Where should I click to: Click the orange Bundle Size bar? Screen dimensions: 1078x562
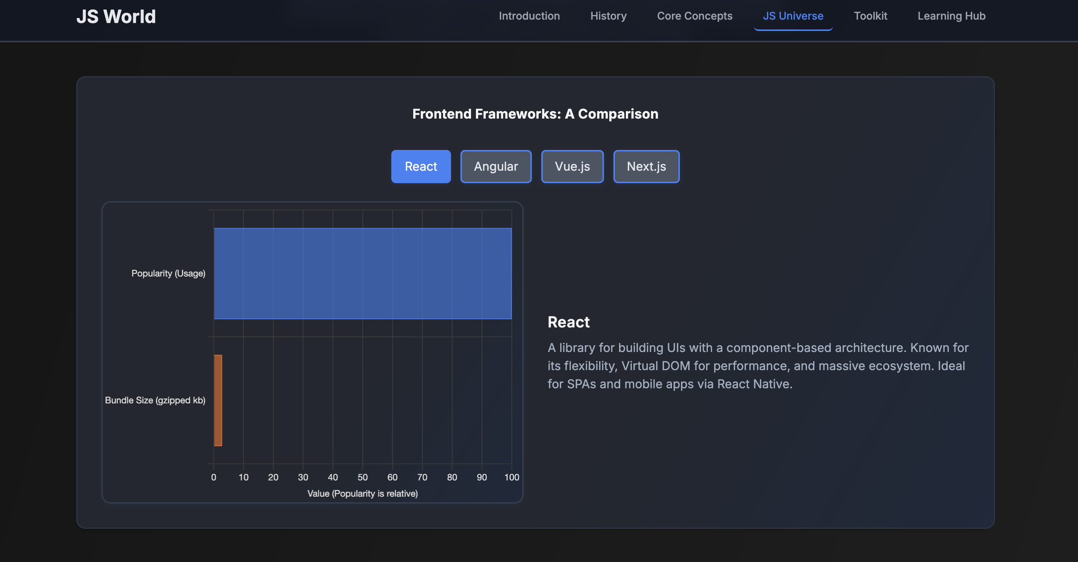click(x=218, y=400)
